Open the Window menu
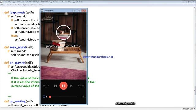196x110 pixels. [34, 5]
